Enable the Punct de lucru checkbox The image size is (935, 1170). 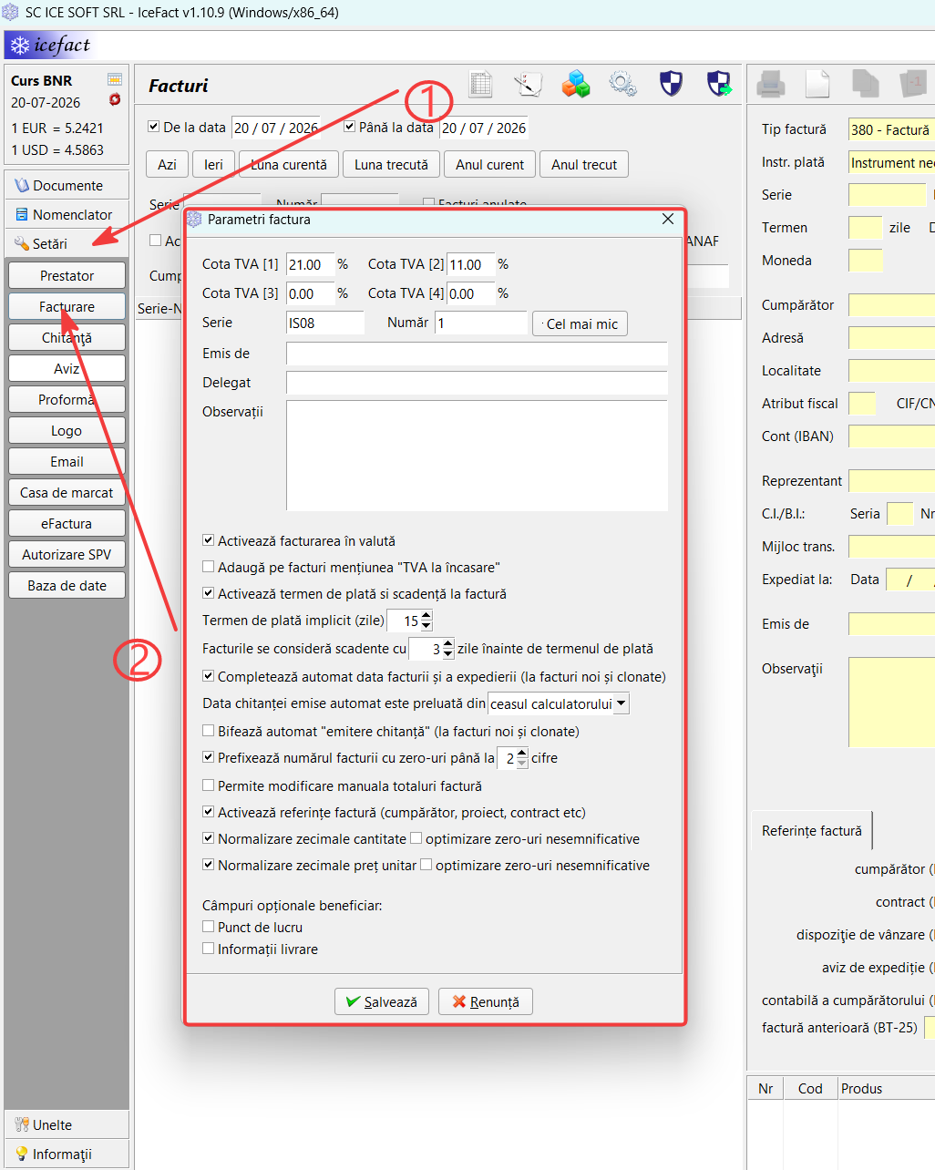point(208,927)
